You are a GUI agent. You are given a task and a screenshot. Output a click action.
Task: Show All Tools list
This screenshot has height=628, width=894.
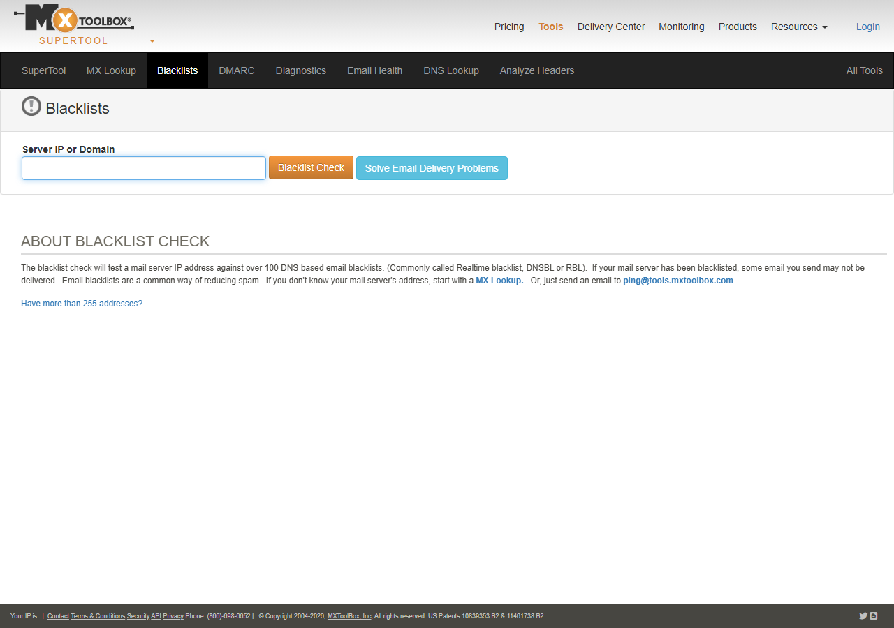pos(865,70)
